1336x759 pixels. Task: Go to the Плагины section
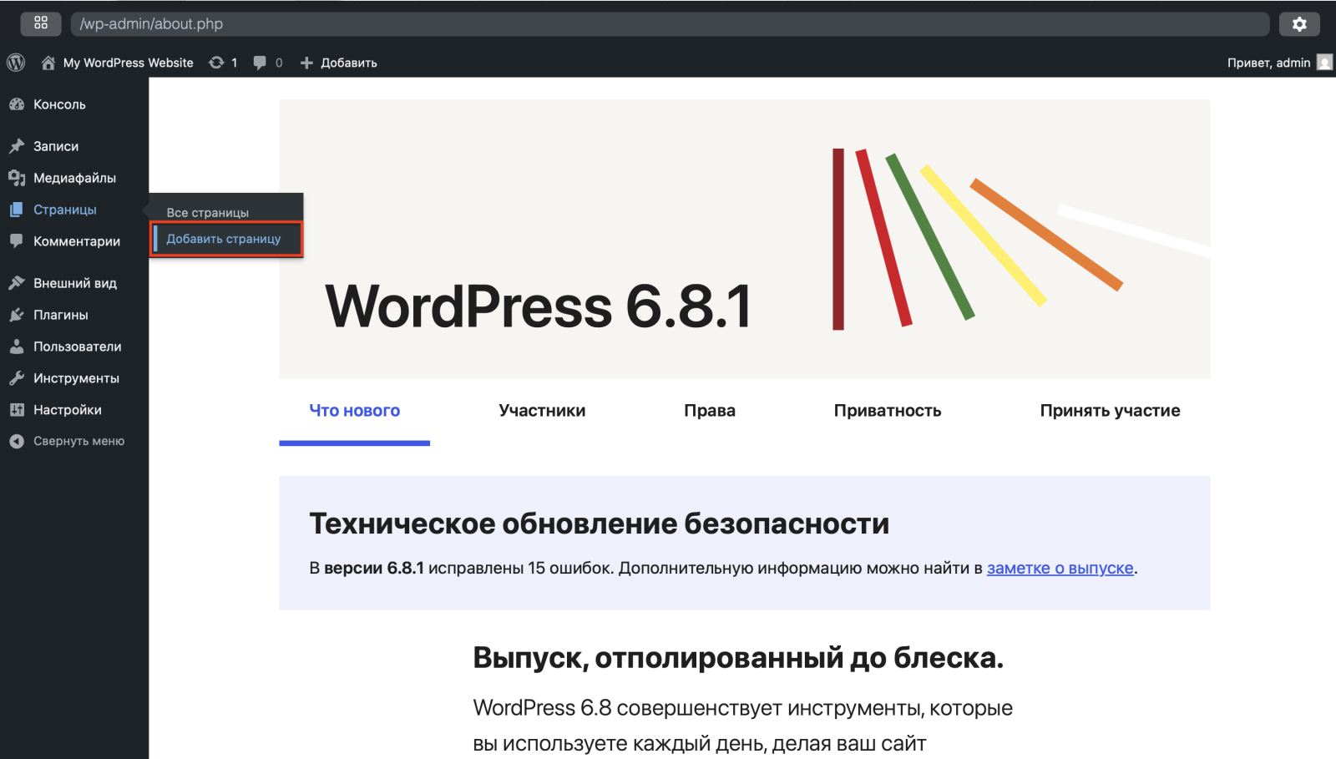(x=60, y=315)
